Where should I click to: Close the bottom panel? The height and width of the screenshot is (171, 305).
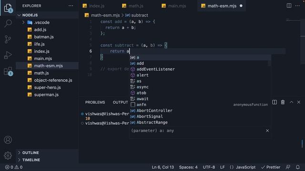(299, 102)
